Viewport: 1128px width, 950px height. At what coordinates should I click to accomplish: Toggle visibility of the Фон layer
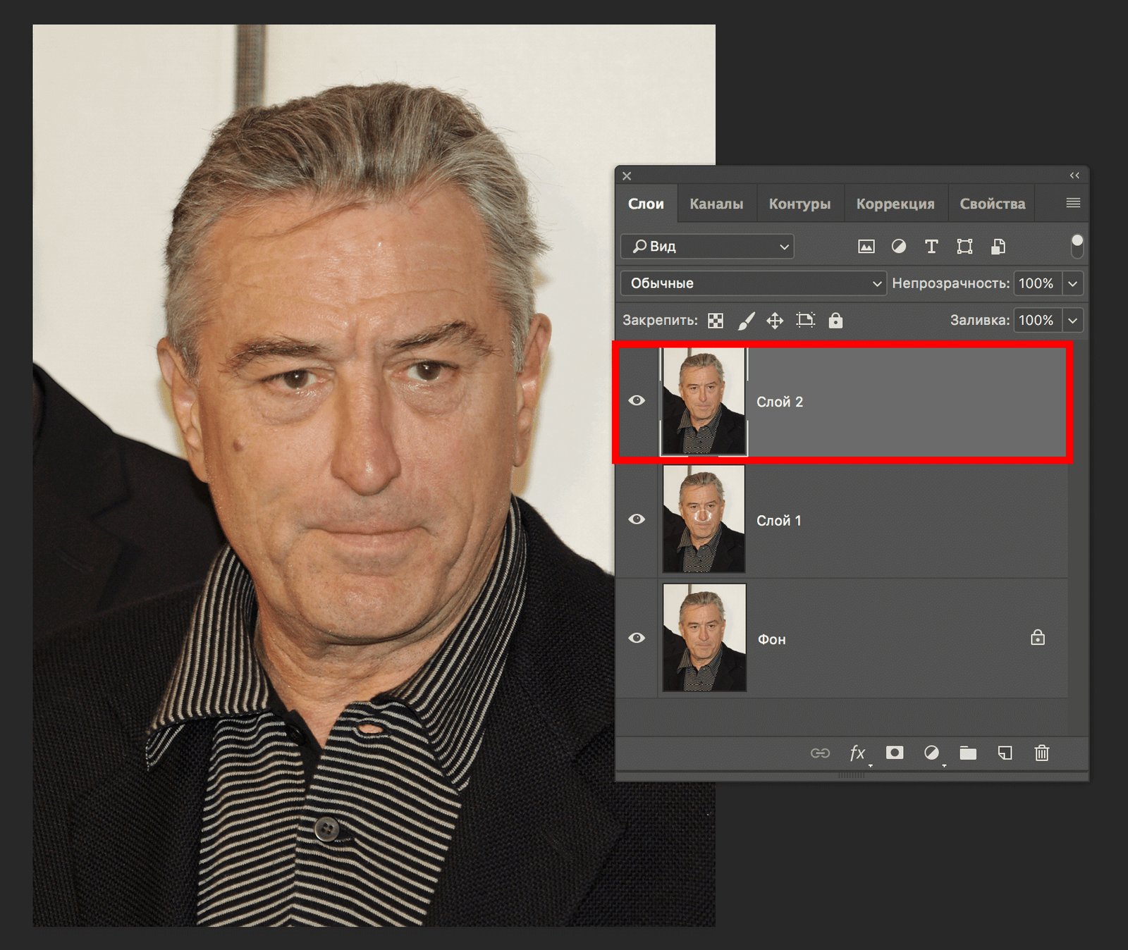click(637, 638)
